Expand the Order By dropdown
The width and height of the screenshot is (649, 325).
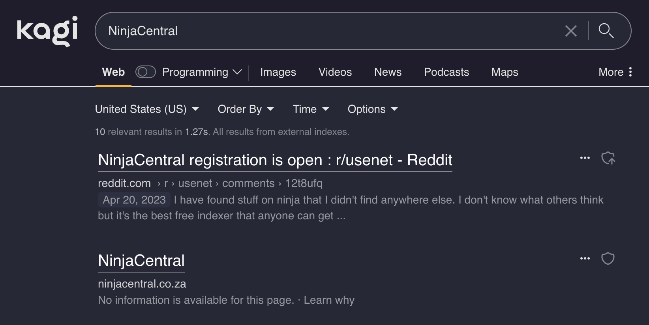click(x=246, y=109)
